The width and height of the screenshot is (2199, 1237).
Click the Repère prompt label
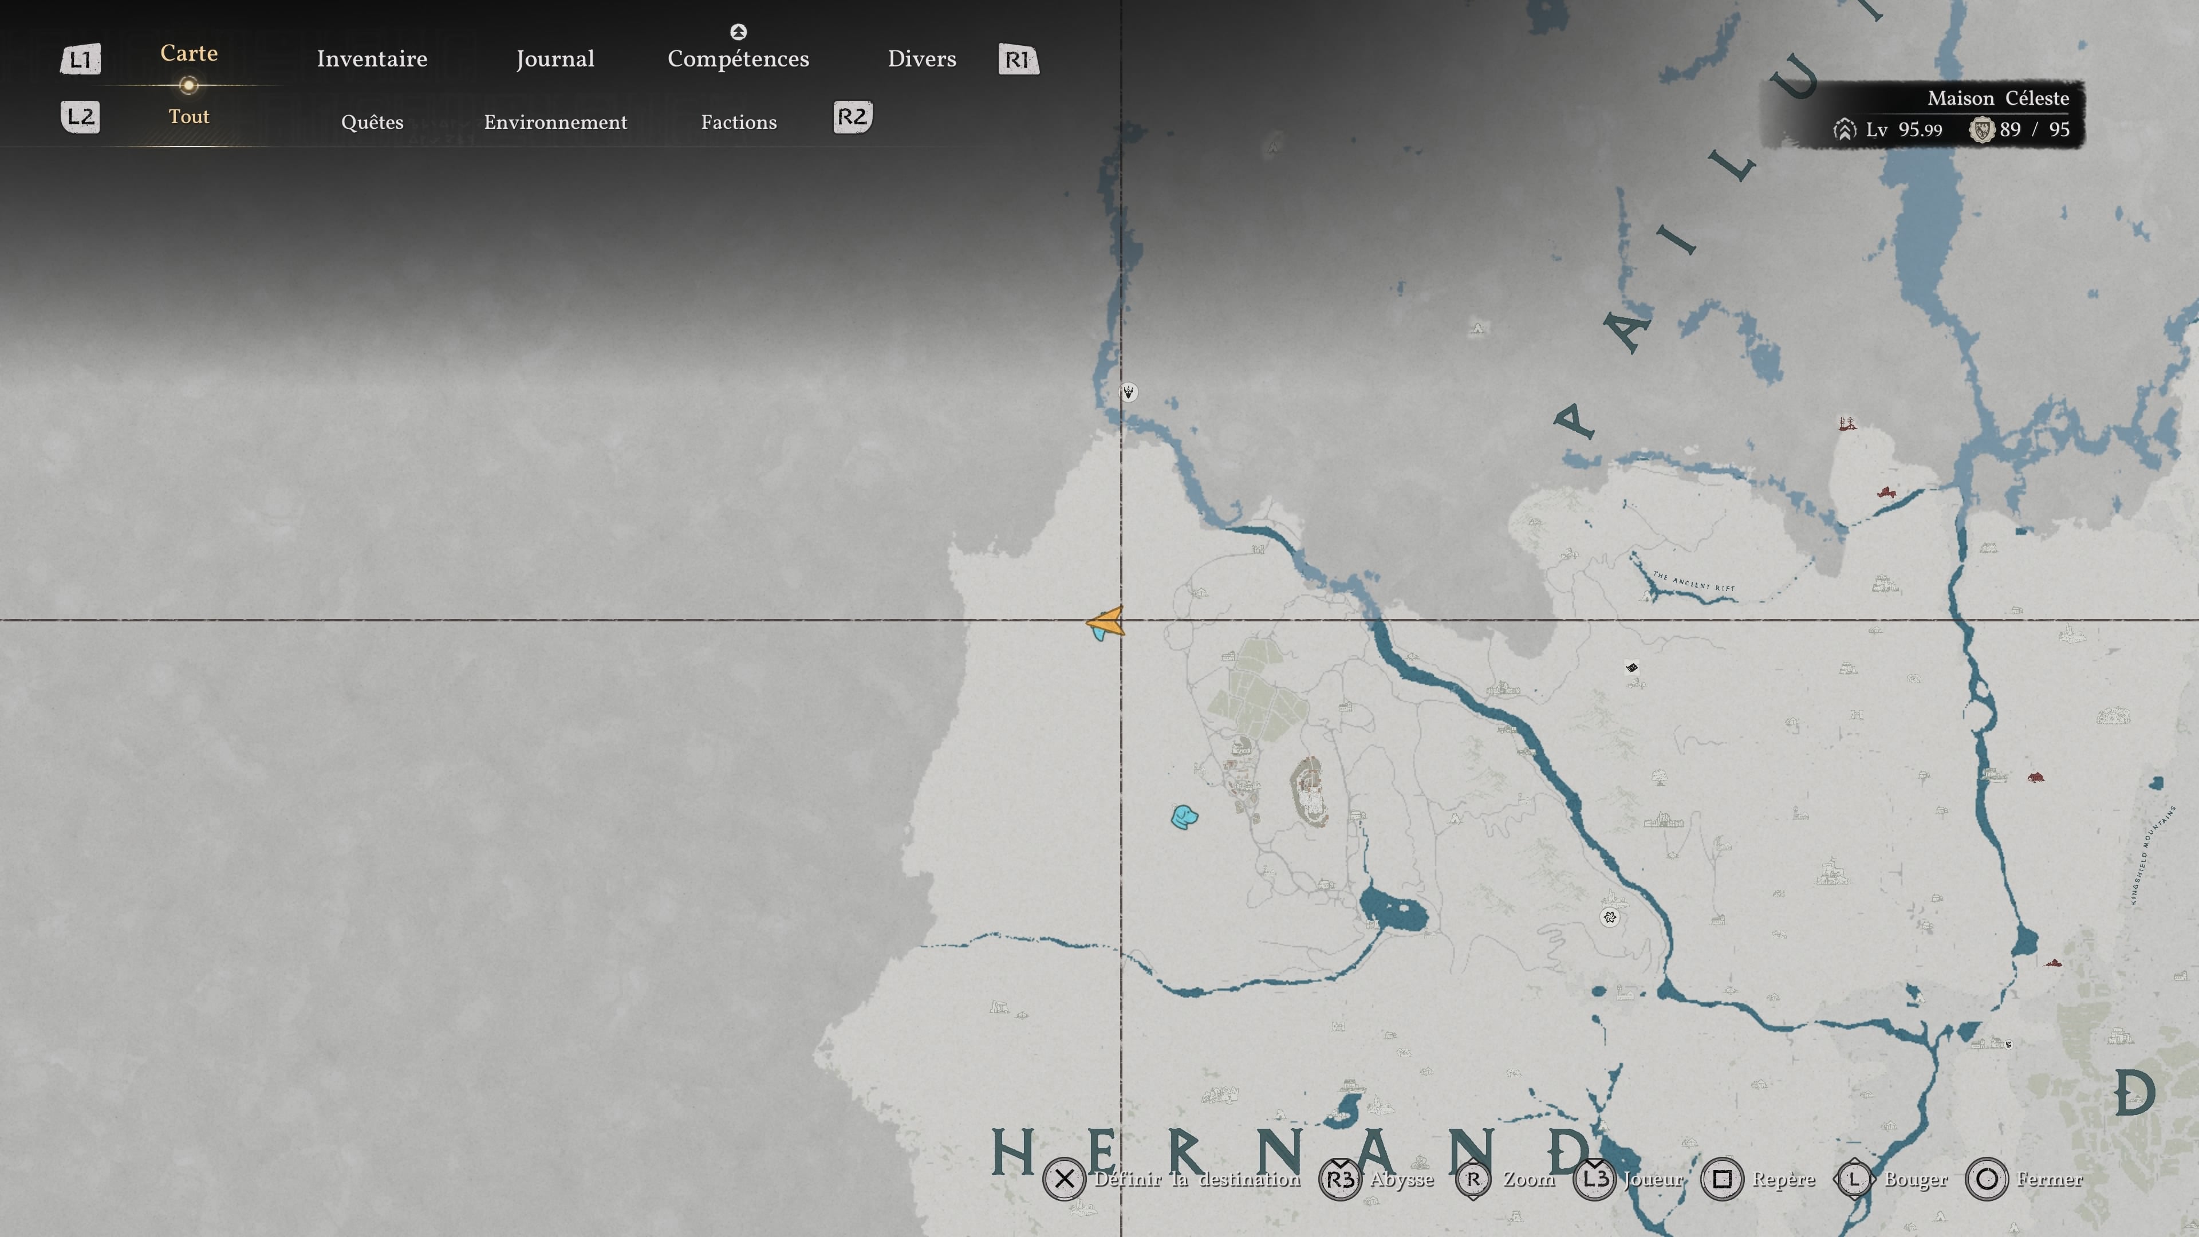click(1783, 1180)
